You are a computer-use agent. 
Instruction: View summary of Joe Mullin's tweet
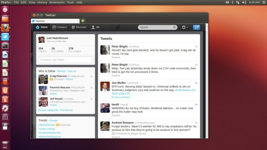121,97
